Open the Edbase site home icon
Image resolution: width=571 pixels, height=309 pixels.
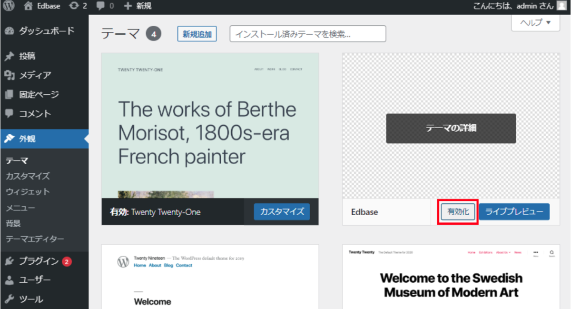(29, 6)
